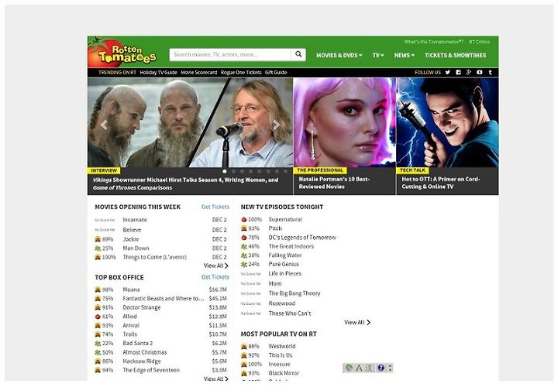The height and width of the screenshot is (387, 558).
Task: Expand the TV dropdown menu
Action: [378, 55]
